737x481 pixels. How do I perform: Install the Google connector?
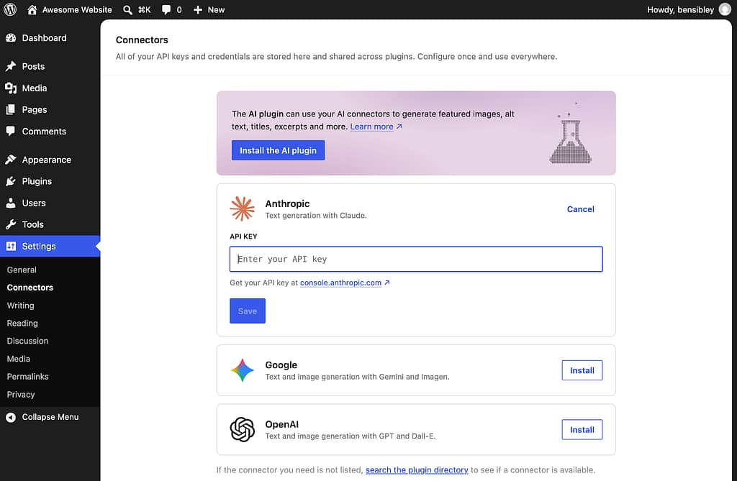582,370
